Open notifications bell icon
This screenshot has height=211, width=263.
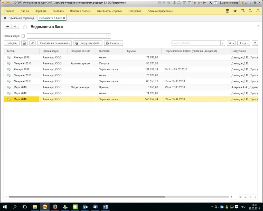[258, 11]
